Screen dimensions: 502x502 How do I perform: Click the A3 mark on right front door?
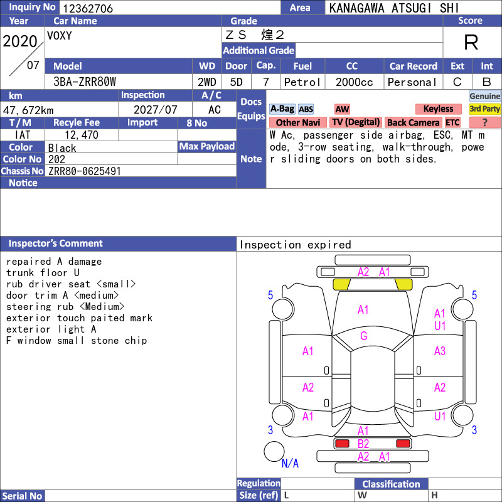click(x=440, y=351)
